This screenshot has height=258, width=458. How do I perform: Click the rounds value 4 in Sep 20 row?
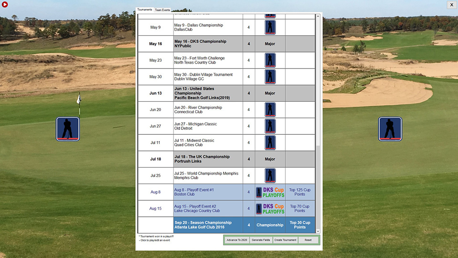pyautogui.click(x=249, y=225)
